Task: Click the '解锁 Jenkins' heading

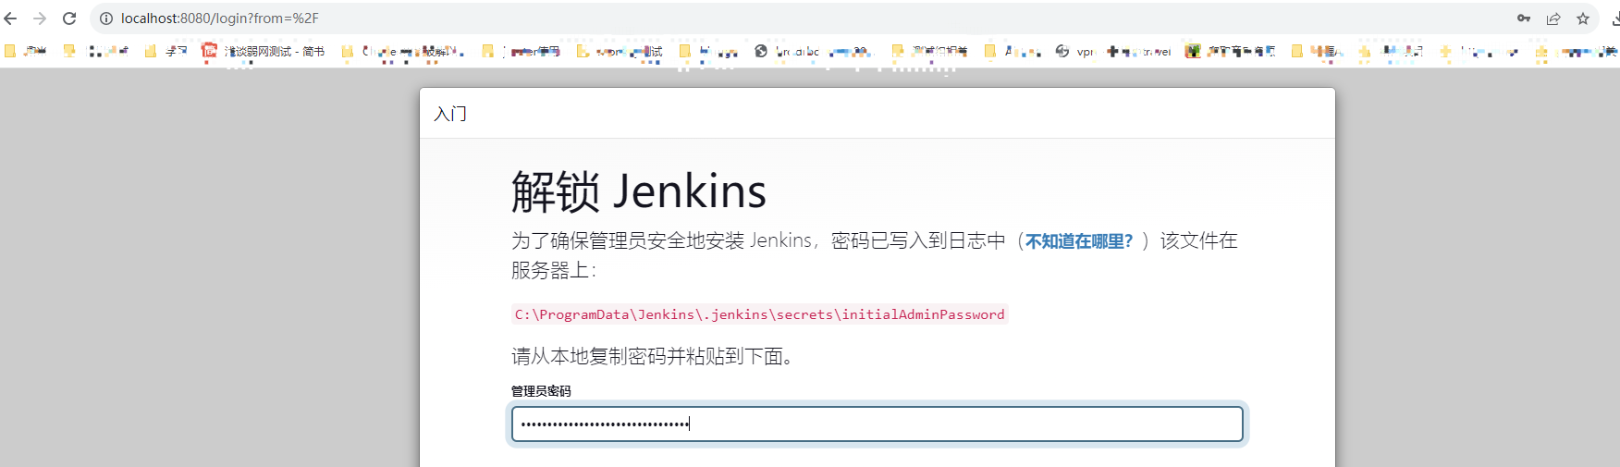Action: click(x=639, y=191)
